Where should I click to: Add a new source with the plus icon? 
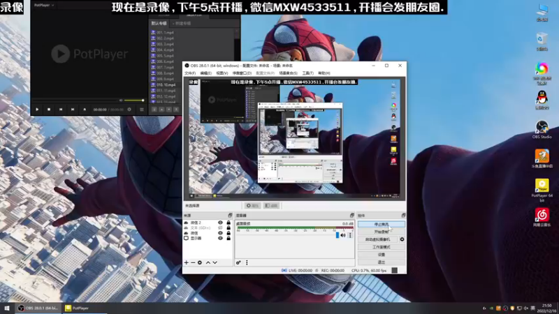tap(186, 263)
